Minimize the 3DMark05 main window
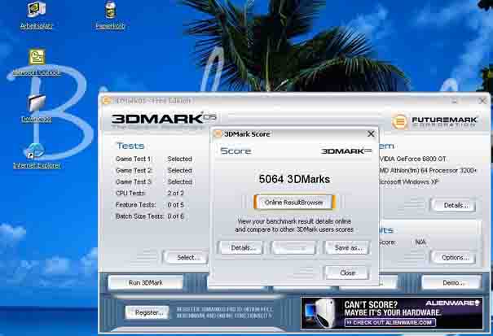This screenshot has width=493, height=336. click(455, 101)
